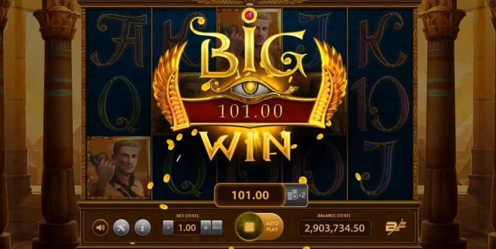
Task: Open the paytable info icon
Action: 142,228
